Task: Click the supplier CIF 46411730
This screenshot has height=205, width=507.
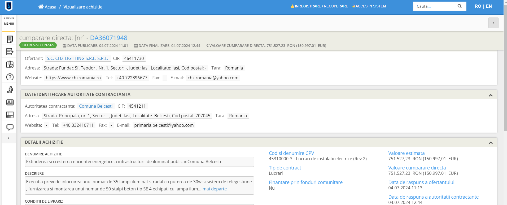Action: [134, 58]
